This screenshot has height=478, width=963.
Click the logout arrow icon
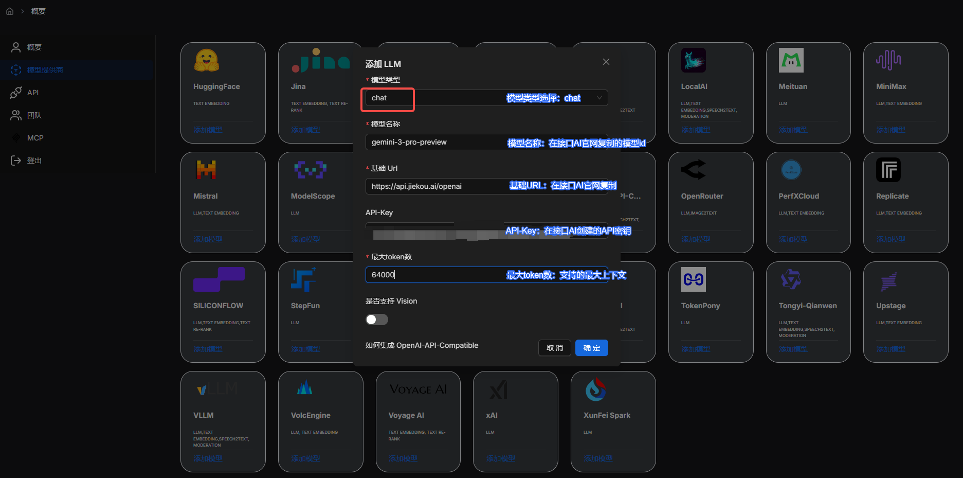(16, 161)
